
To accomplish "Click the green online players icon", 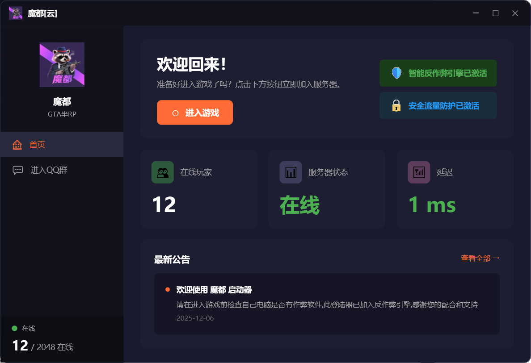I will click(x=162, y=172).
